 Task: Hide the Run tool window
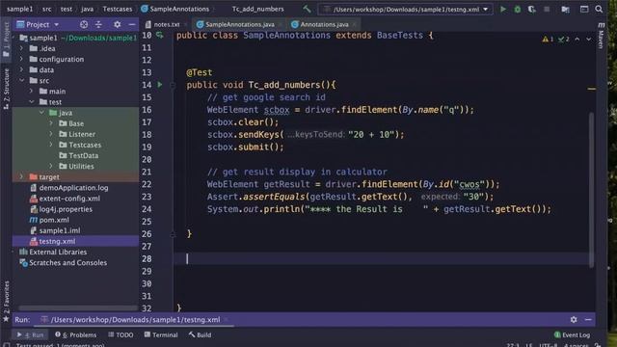588,319
